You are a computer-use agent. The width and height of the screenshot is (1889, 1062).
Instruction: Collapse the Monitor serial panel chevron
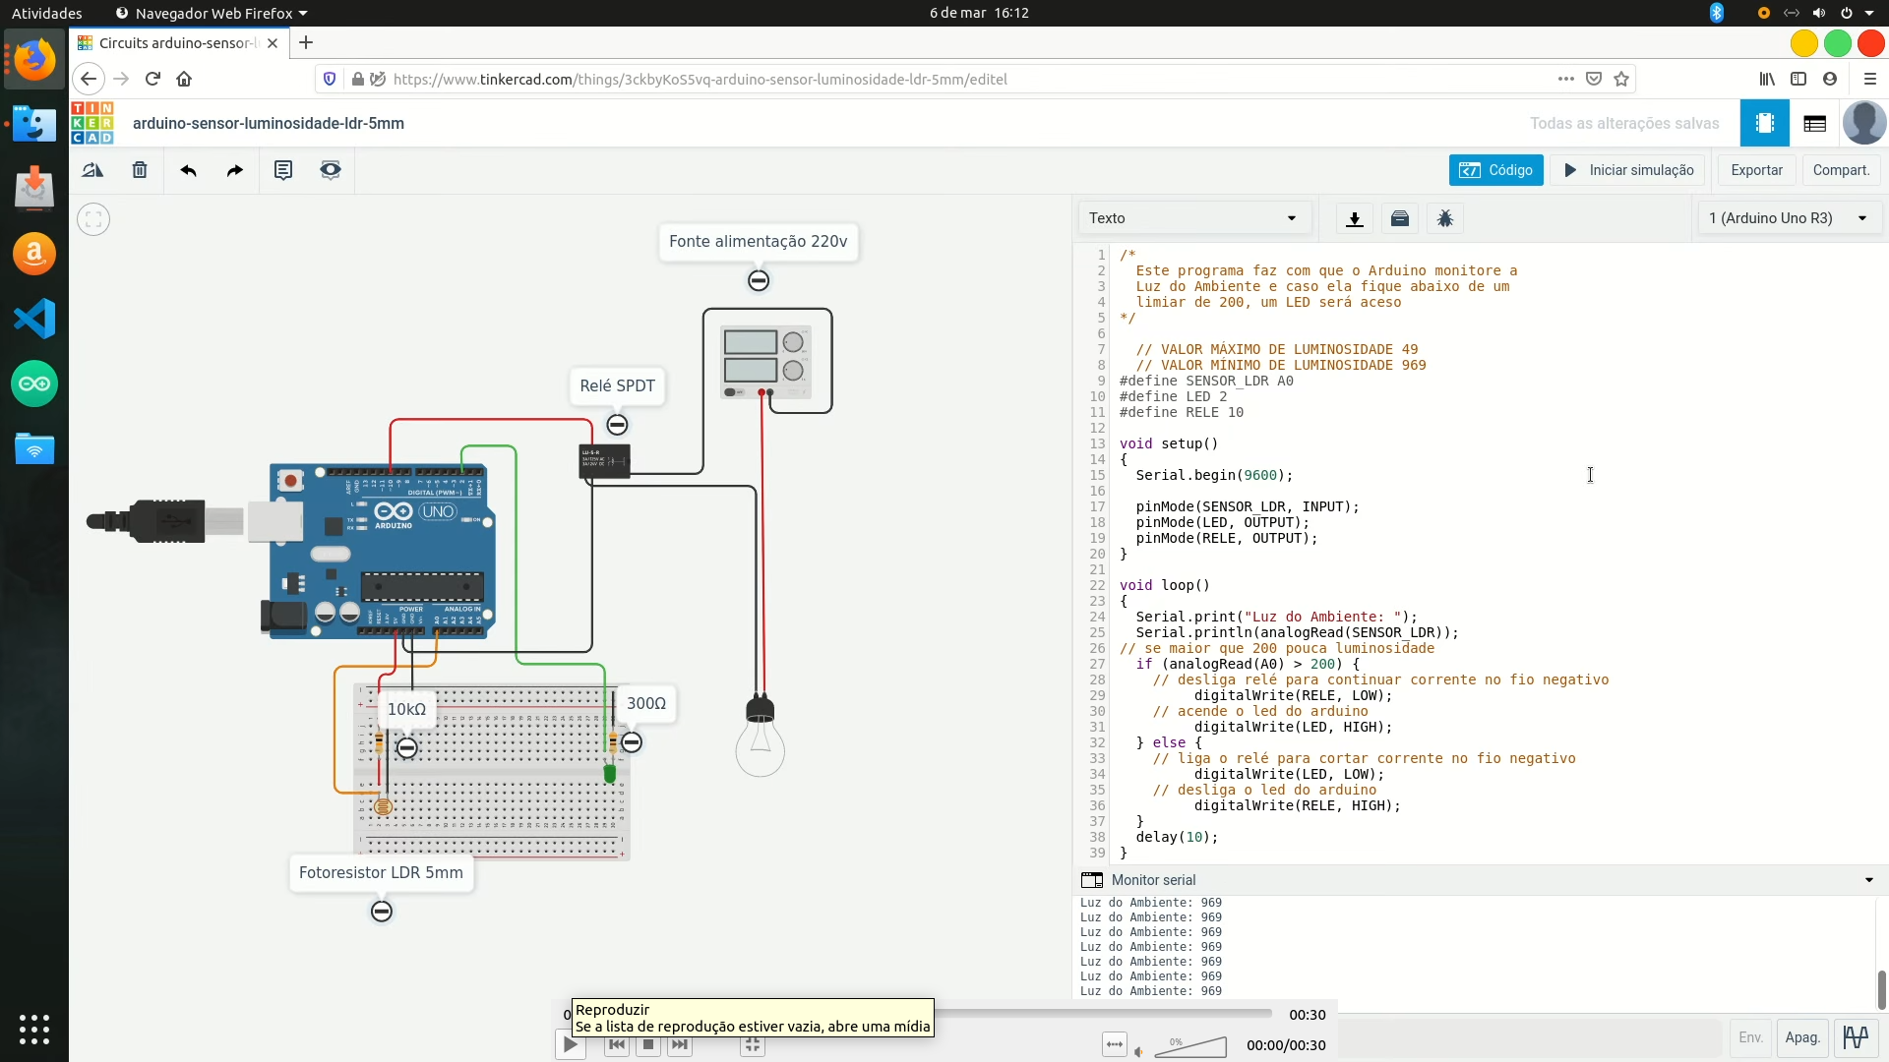pyautogui.click(x=1867, y=879)
